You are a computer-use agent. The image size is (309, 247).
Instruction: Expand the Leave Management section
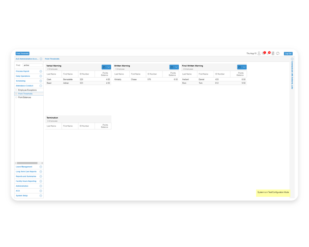point(41,167)
